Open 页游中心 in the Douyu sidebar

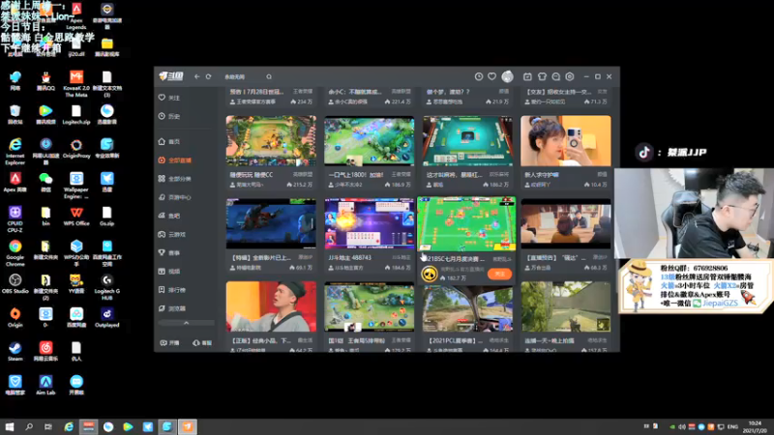(x=175, y=197)
